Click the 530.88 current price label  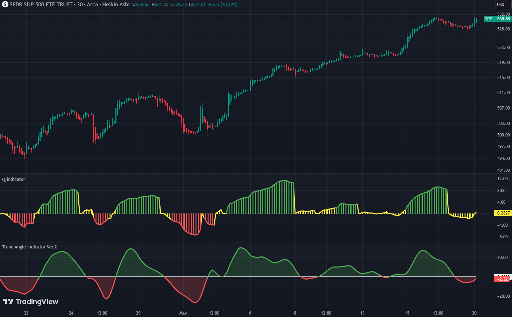[503, 19]
